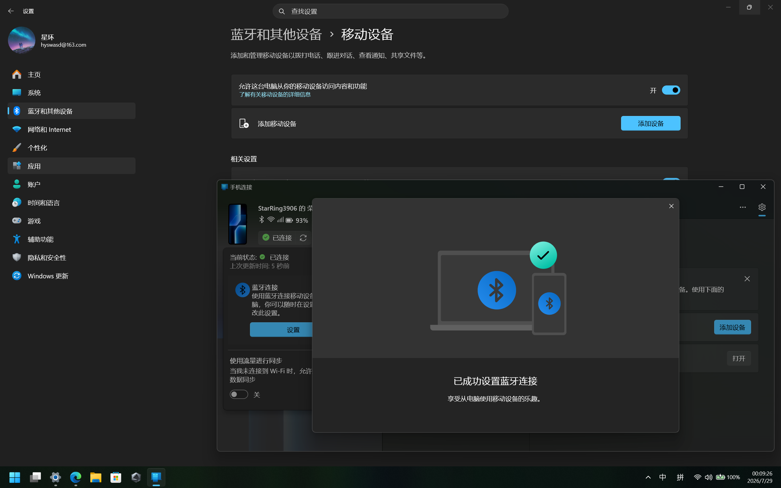
Task: Open 系统 in Settings sidebar
Action: (x=71, y=93)
